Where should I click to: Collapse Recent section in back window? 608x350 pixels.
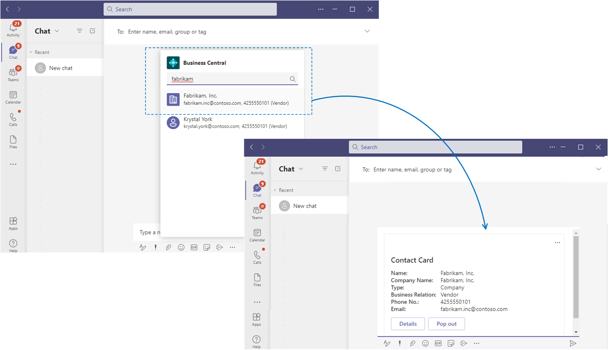(x=31, y=52)
